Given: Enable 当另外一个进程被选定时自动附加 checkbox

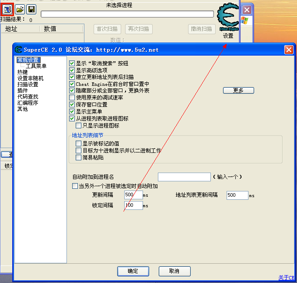Looking at the screenshot, I should pyautogui.click(x=75, y=186).
